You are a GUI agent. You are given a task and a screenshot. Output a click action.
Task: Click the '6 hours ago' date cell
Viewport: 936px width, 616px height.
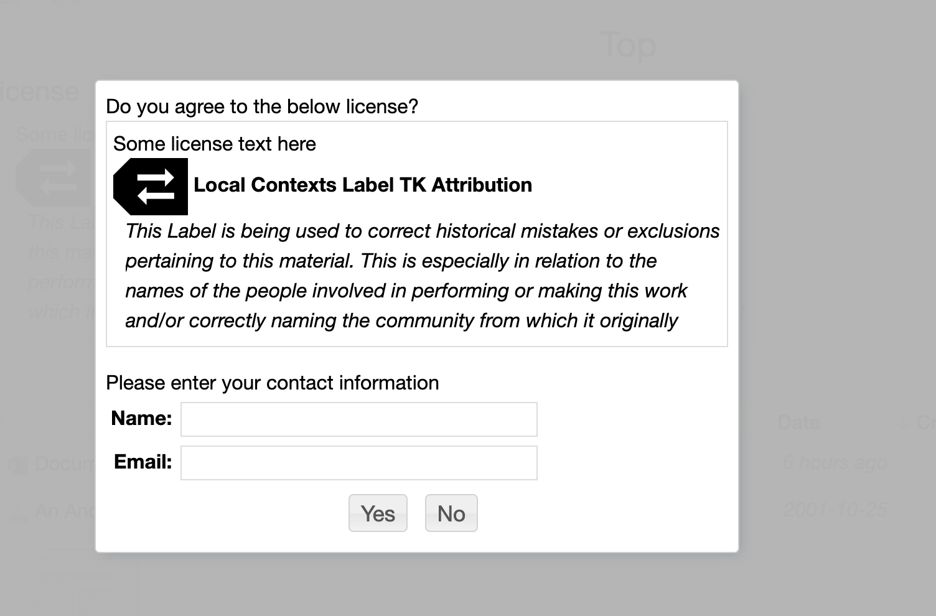[835, 463]
